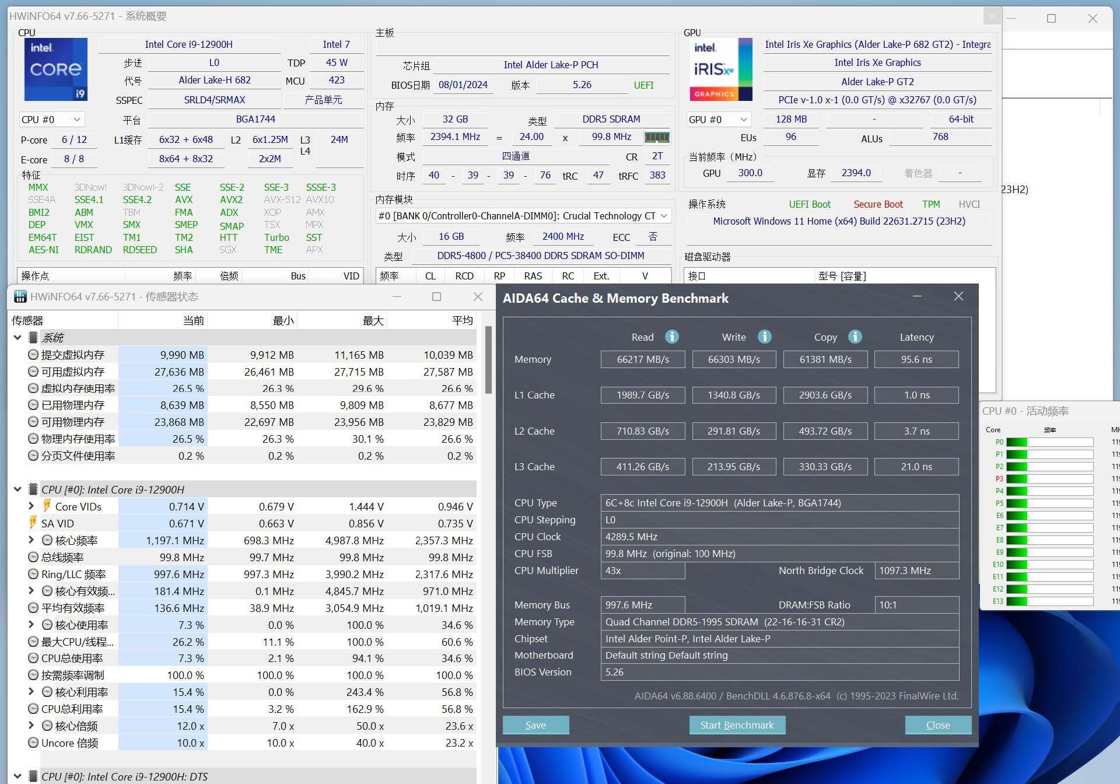Click the clock icon beside 总线频率
The image size is (1120, 784).
pyautogui.click(x=33, y=557)
